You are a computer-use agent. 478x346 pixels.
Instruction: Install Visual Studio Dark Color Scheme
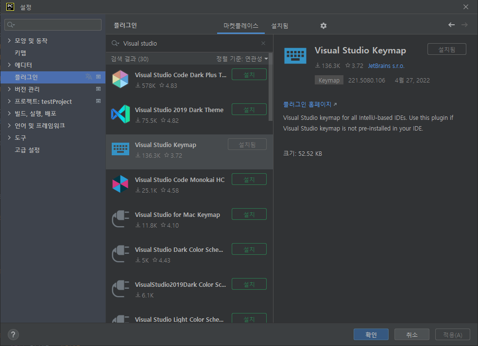(249, 249)
